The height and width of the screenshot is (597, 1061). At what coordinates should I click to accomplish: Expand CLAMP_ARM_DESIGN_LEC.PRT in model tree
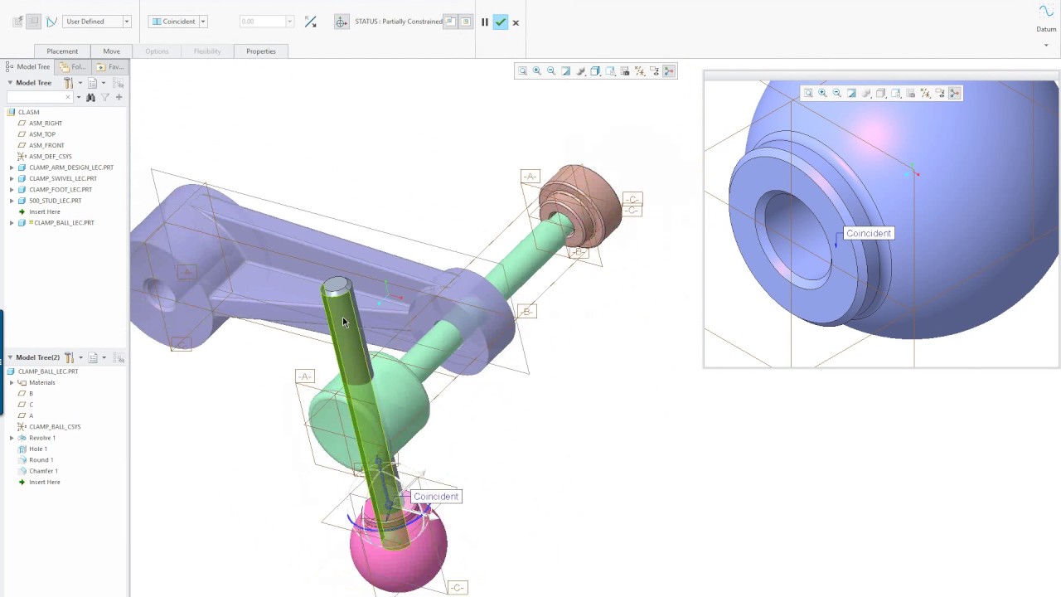coord(12,167)
